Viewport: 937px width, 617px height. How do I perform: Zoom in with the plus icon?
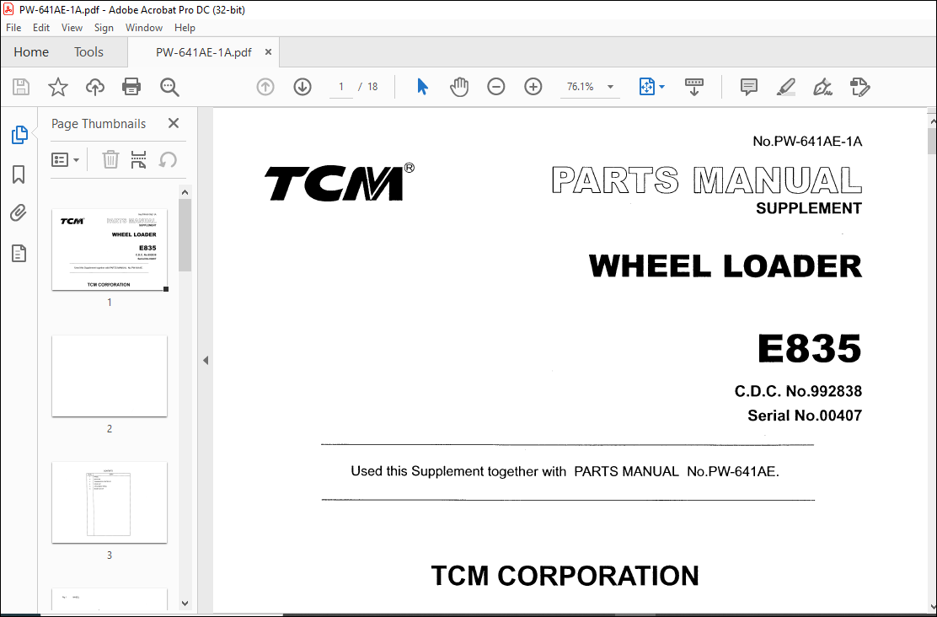click(x=533, y=87)
